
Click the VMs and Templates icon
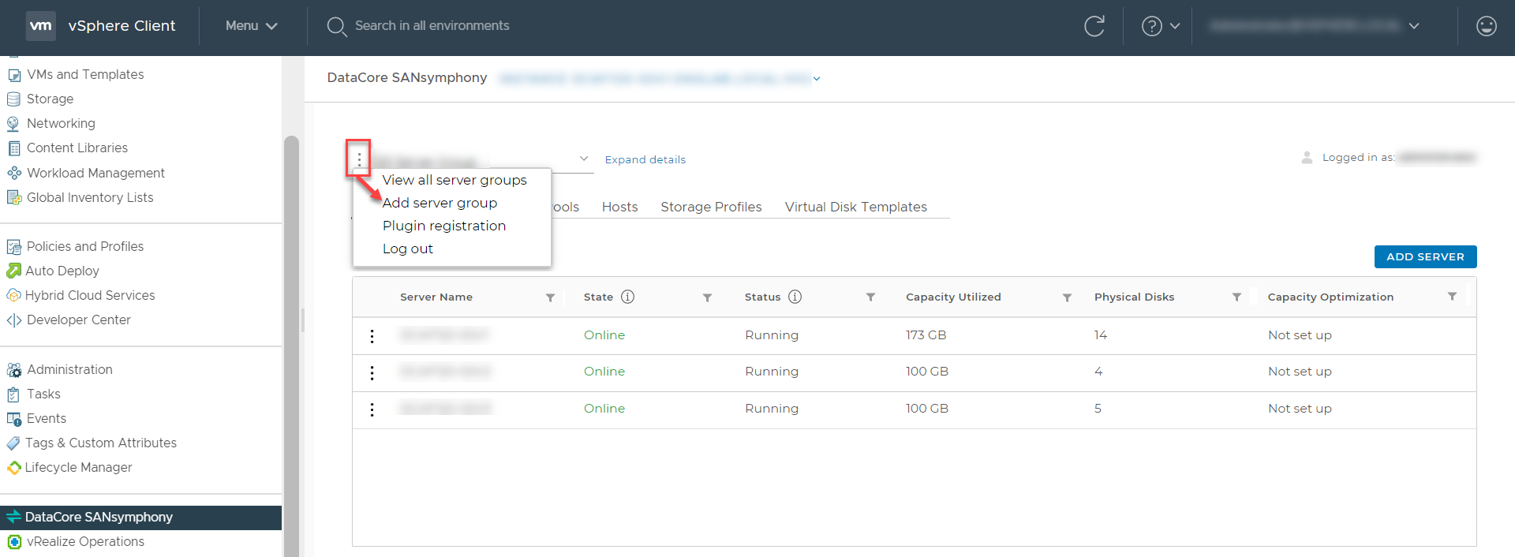click(14, 75)
